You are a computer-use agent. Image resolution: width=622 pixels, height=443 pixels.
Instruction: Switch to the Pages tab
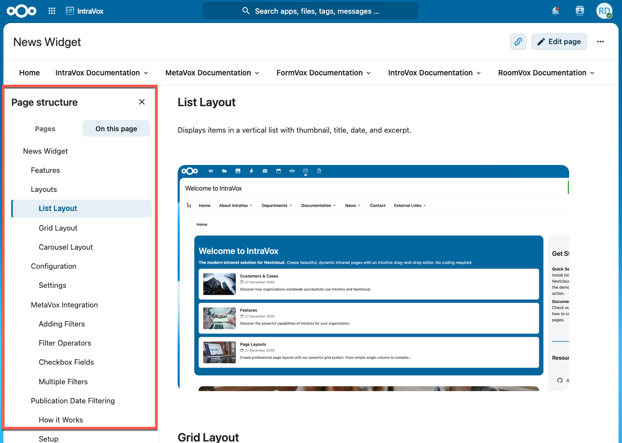click(45, 129)
